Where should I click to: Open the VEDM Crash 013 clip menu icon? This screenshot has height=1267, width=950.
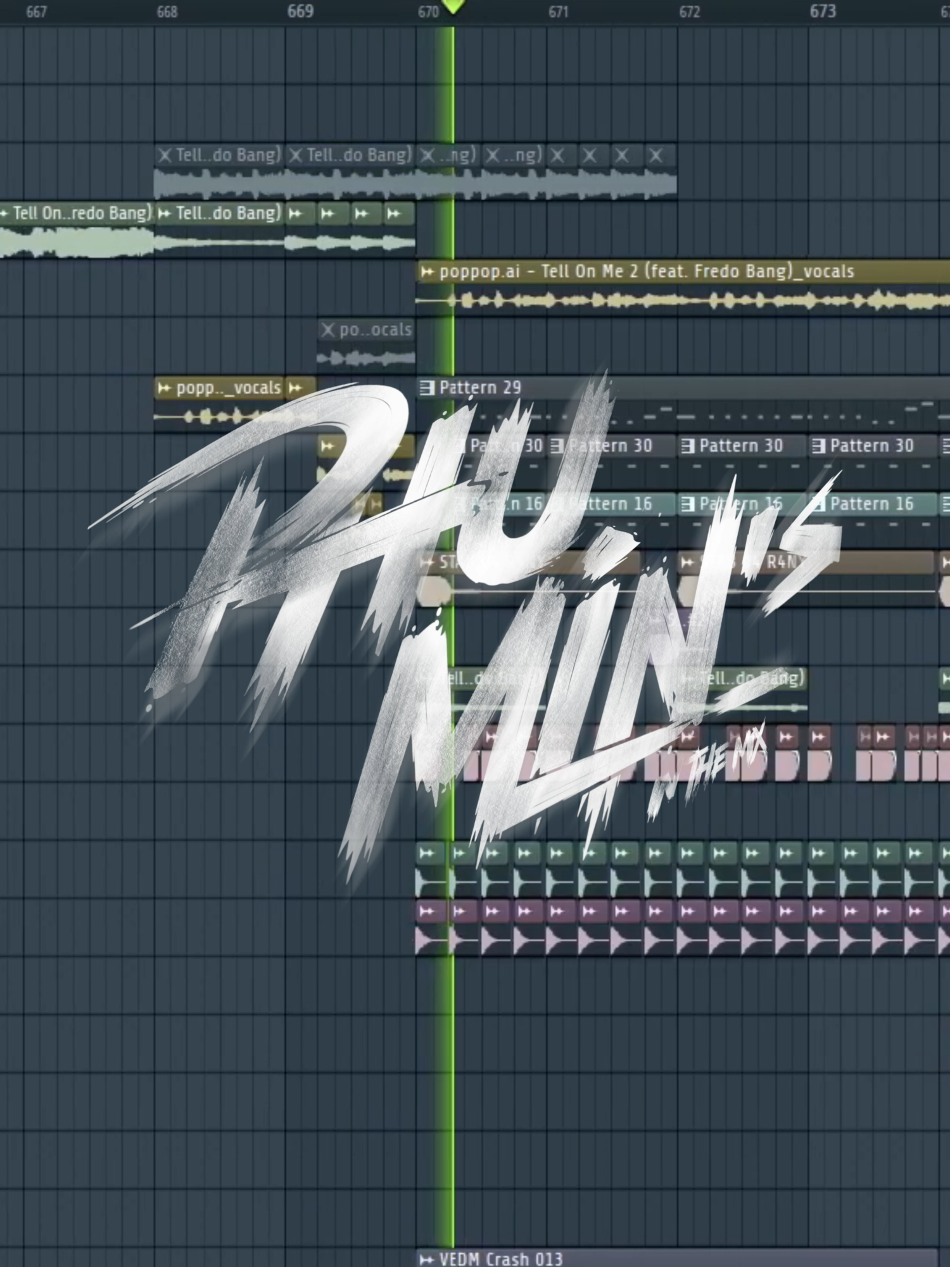pyautogui.click(x=427, y=1259)
